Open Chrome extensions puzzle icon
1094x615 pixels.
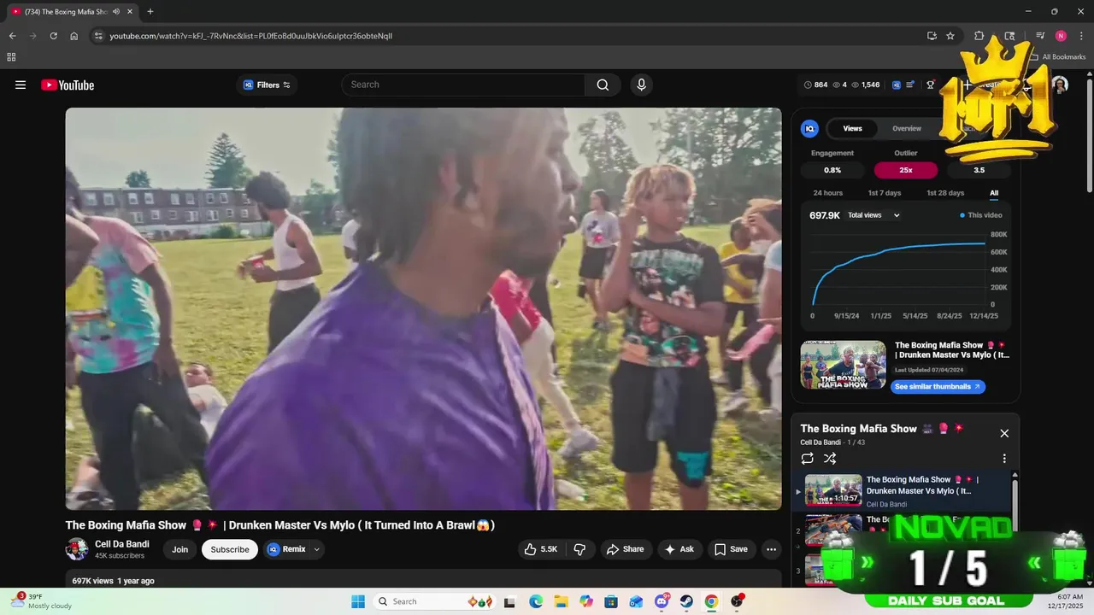(x=979, y=36)
